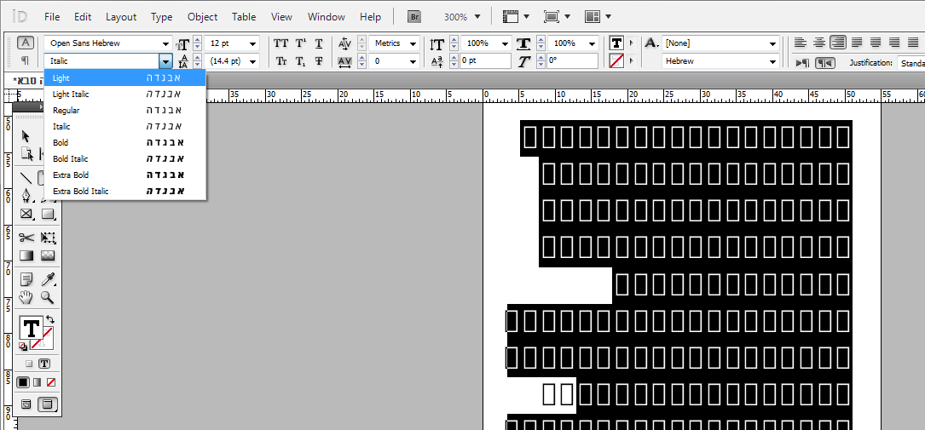Select the Rectangle Frame tool

pyautogui.click(x=26, y=214)
